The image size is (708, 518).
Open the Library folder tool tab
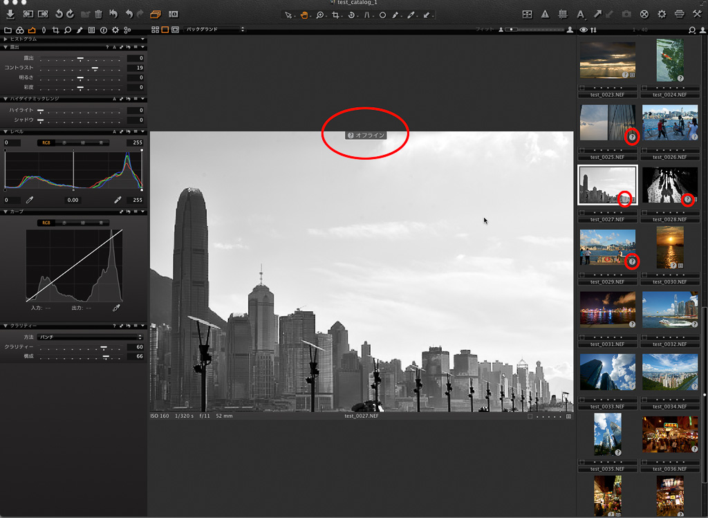point(8,30)
